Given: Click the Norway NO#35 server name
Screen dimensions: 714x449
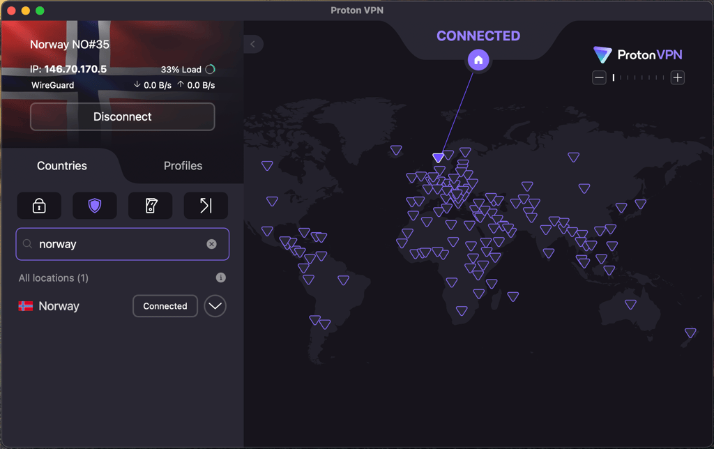Looking at the screenshot, I should point(70,44).
